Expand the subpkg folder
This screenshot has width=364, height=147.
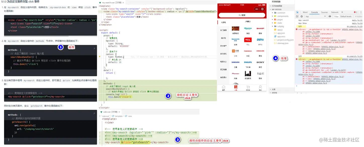(x=280, y=26)
